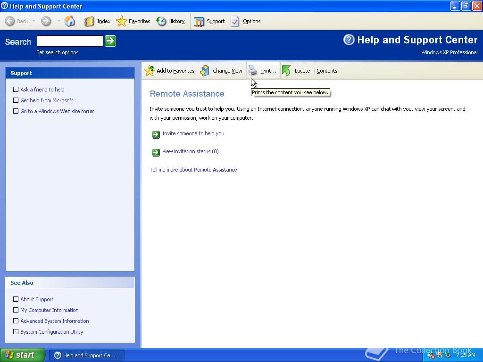483x362 pixels.
Task: Click the History toolbar label
Action: click(x=176, y=21)
